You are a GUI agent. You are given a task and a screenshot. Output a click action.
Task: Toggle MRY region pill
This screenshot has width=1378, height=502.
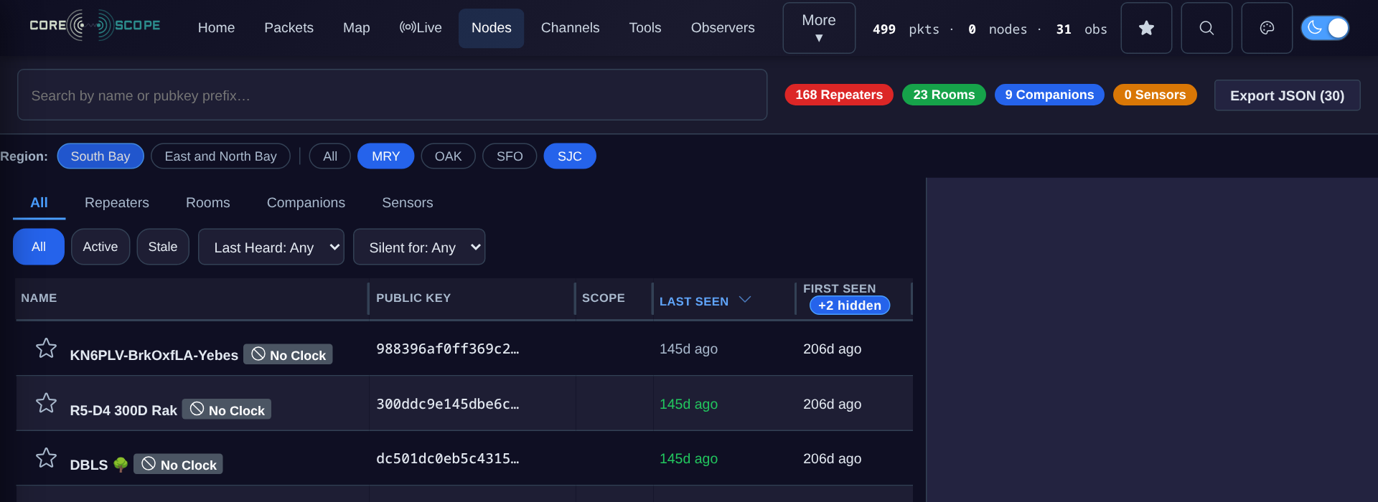coord(386,156)
